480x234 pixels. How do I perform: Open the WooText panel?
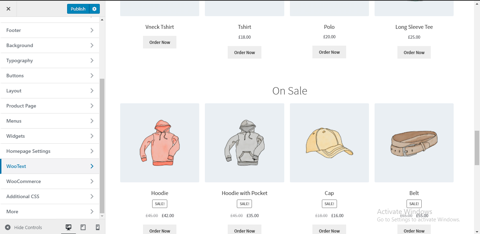(x=50, y=166)
